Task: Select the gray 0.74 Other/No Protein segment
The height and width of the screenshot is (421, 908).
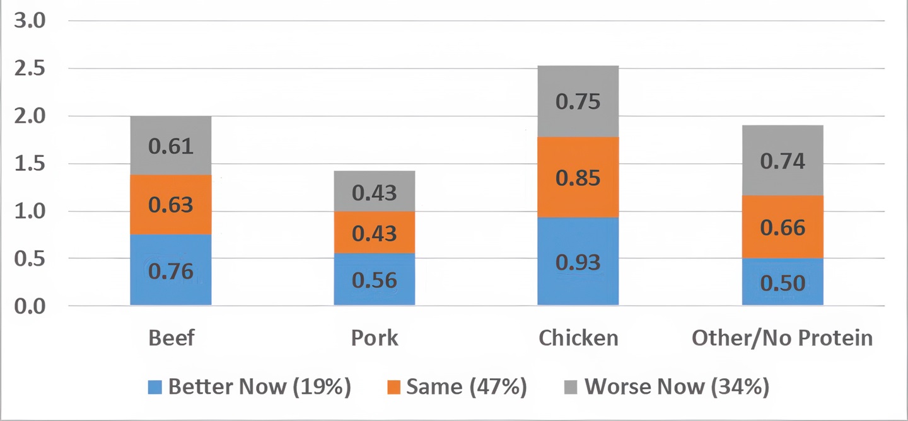Action: [782, 161]
